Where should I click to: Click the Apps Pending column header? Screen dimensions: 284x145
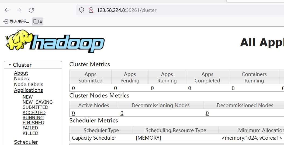130,77
